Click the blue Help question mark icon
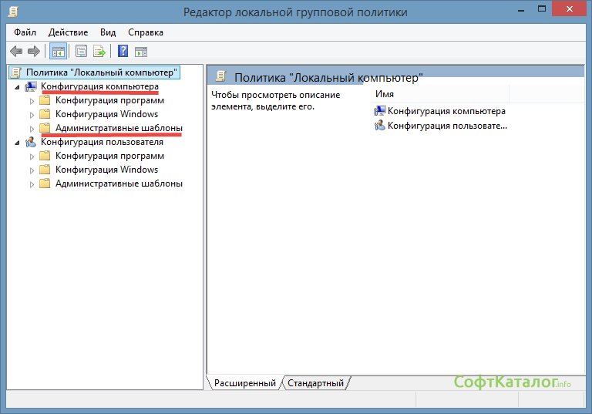The height and width of the screenshot is (414, 592). click(123, 52)
